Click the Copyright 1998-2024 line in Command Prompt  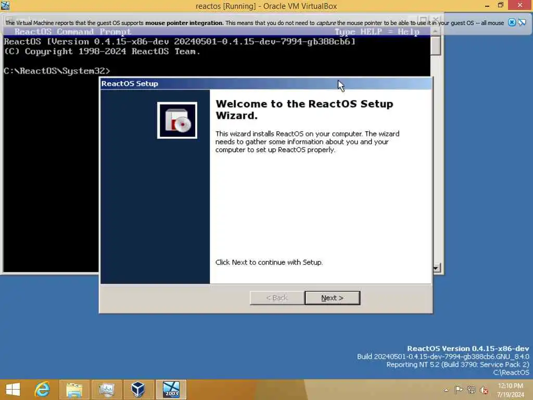[102, 52]
